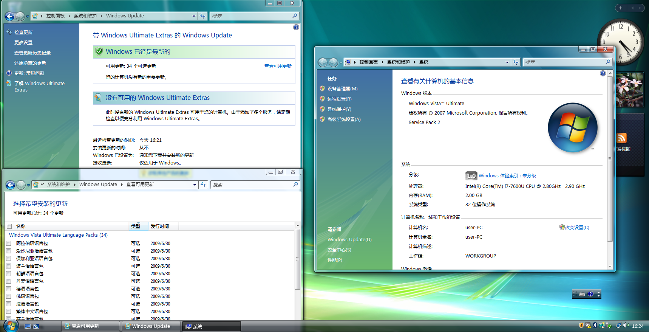Check the Bulgarian language pack (保加利亚语语言包)
Screen dimensions: 649x332
[9, 259]
